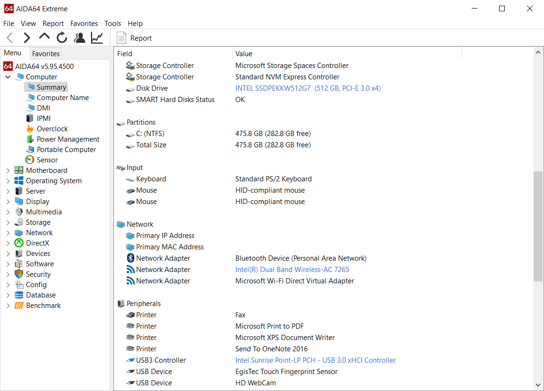Select the Menu tab in the sidebar
This screenshot has width=544, height=391.
(13, 53)
